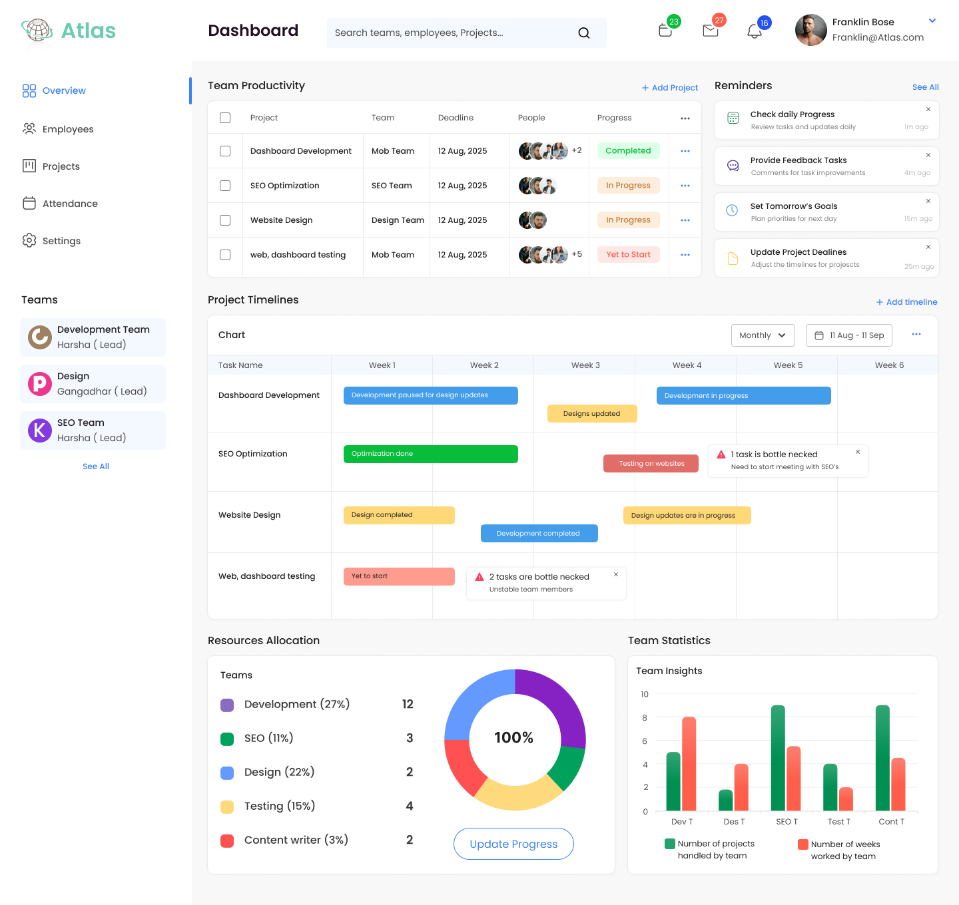Check the SEO Optimization project row

[225, 185]
